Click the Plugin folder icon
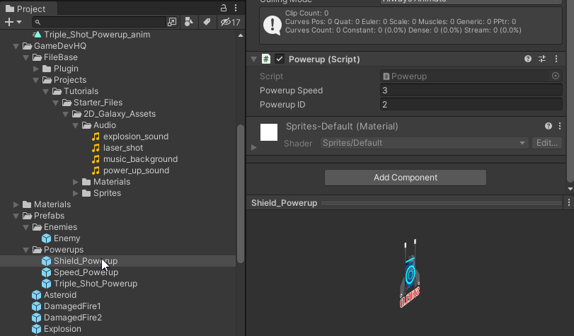 pos(47,69)
